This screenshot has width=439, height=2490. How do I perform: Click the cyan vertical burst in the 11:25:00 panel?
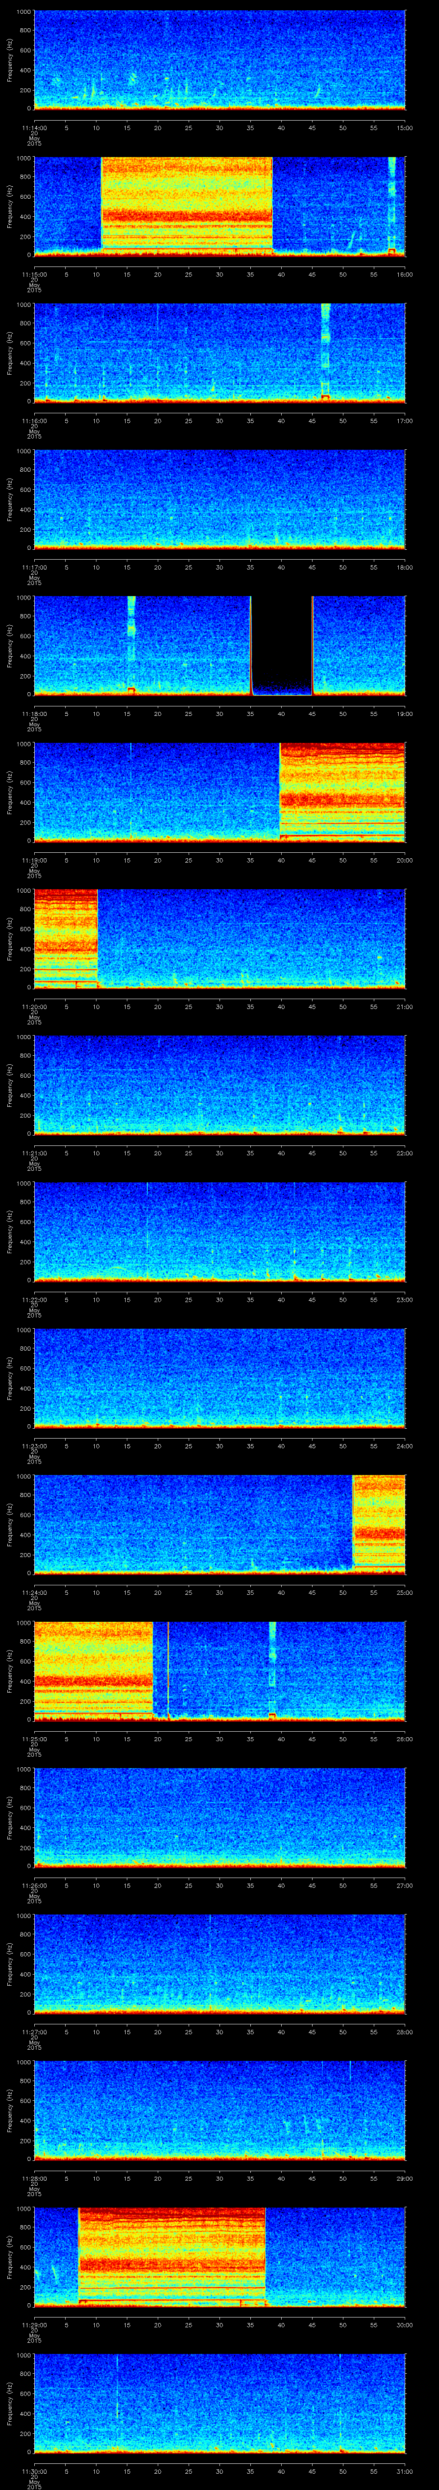(272, 1671)
